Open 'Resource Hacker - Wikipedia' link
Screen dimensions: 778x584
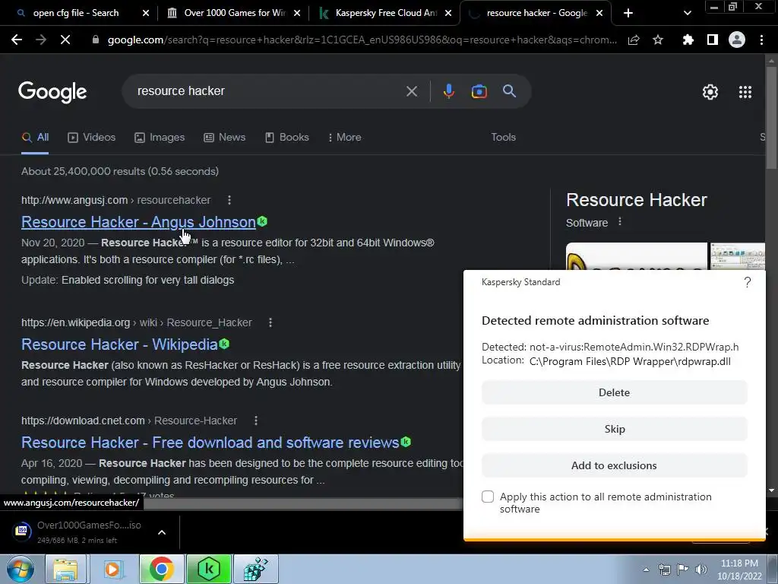pyautogui.click(x=119, y=344)
